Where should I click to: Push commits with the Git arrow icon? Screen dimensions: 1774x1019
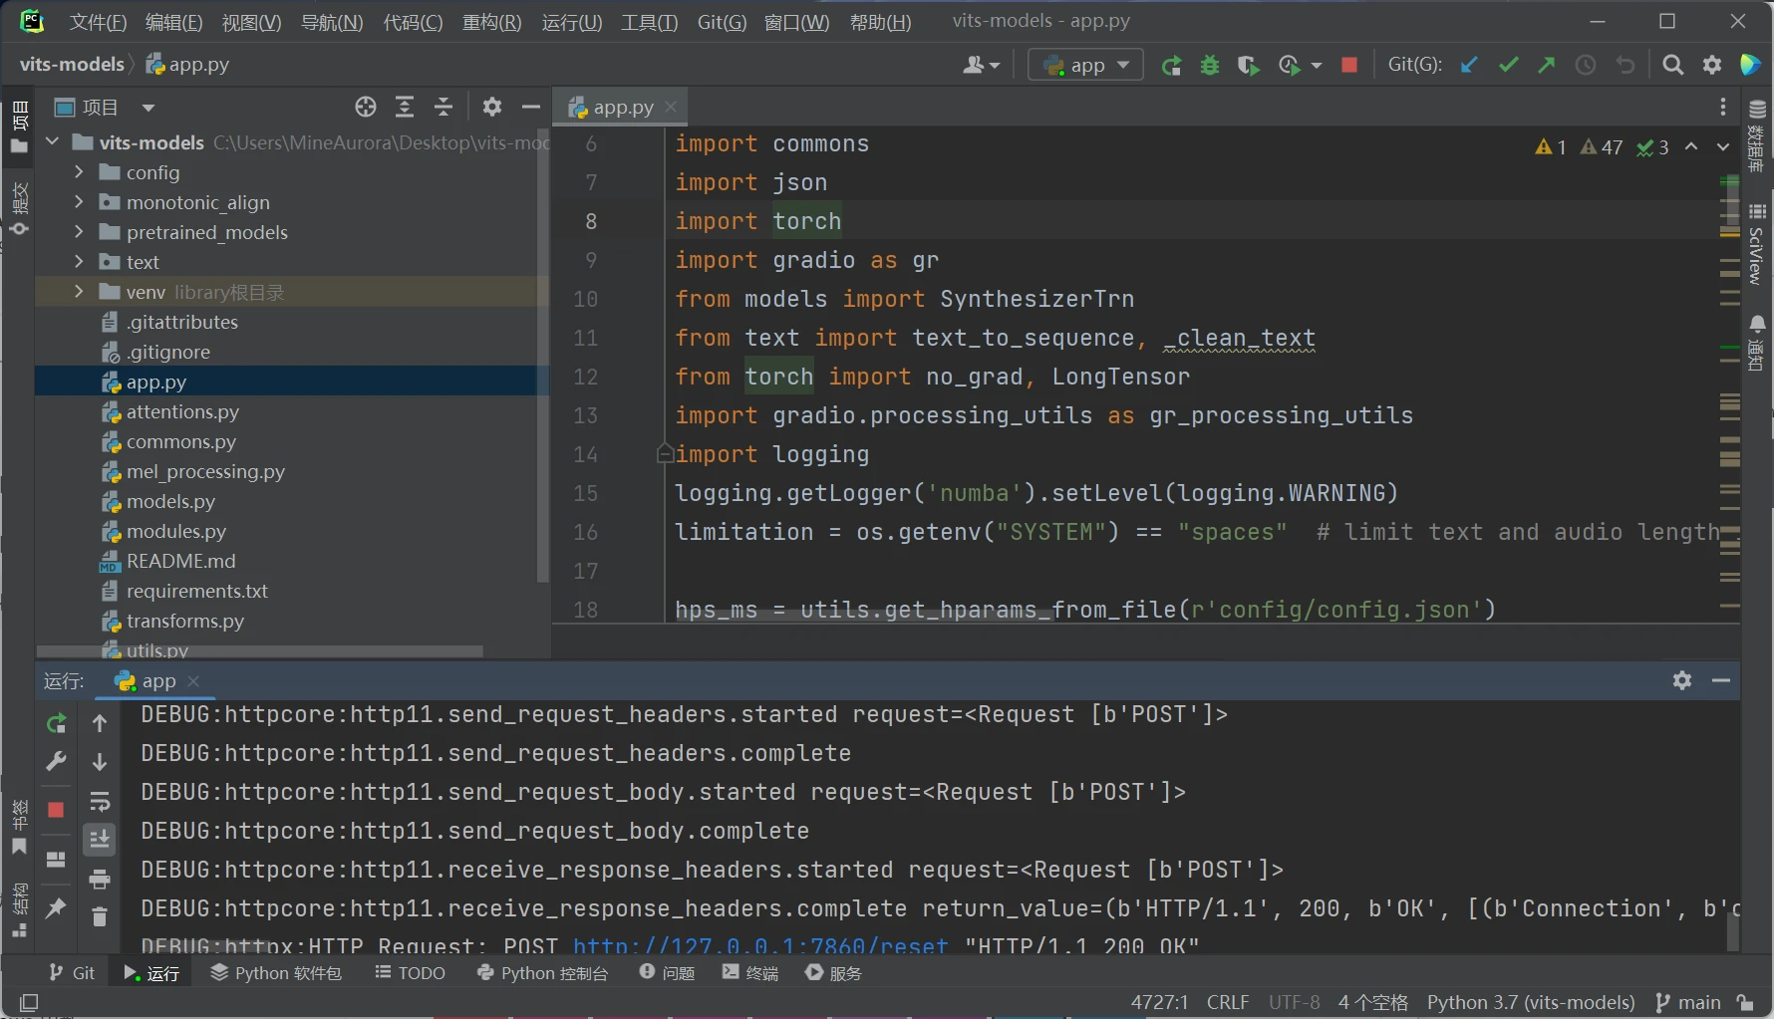1547,65
